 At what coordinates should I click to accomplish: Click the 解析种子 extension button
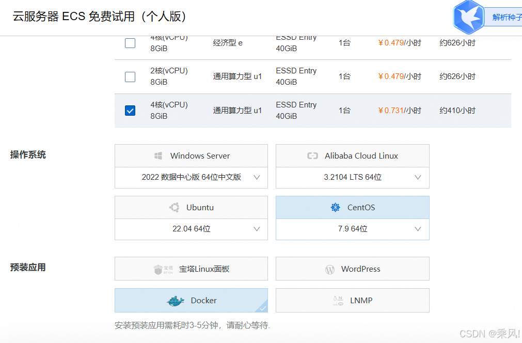503,18
